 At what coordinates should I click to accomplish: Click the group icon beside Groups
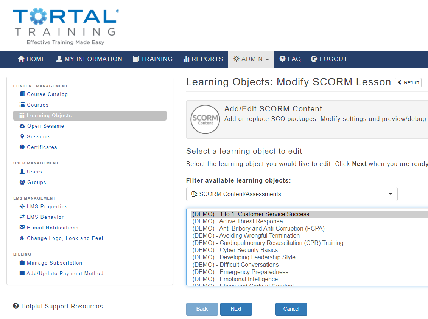(22, 182)
